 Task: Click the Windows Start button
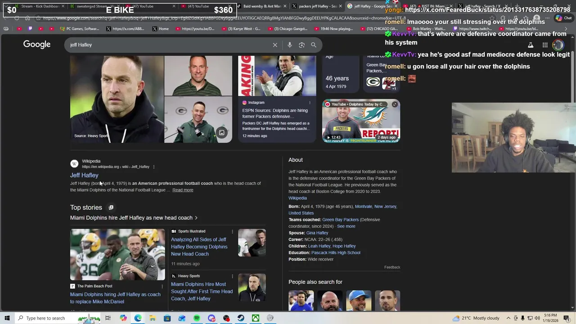pyautogui.click(x=7, y=318)
